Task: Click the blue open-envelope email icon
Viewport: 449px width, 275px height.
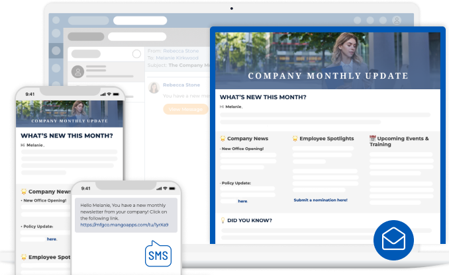Action: (x=393, y=240)
